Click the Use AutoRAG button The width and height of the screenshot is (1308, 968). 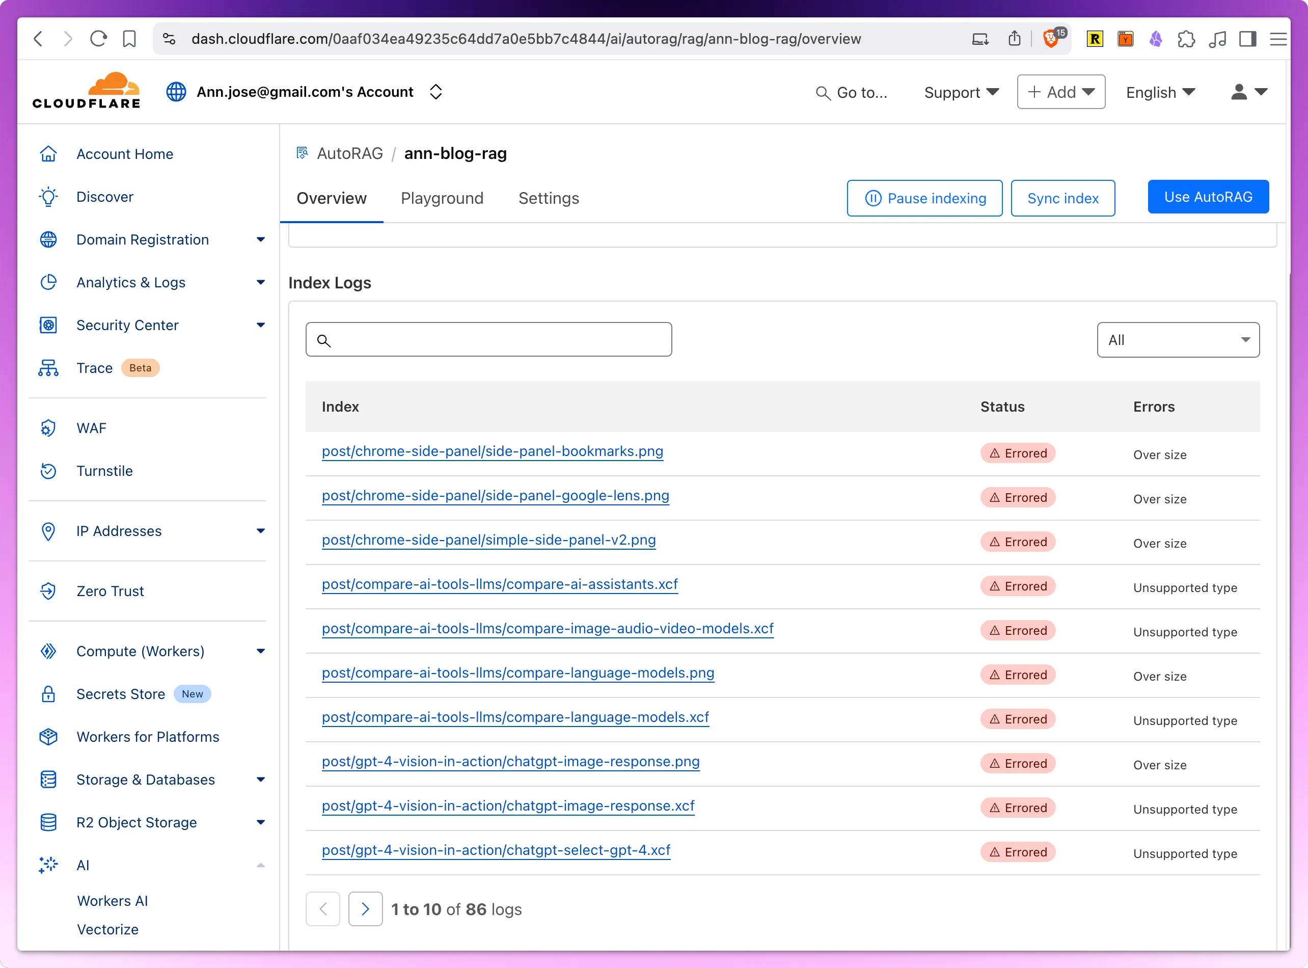click(x=1208, y=197)
